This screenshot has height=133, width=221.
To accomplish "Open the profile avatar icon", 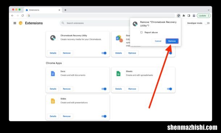I will tap(194, 16).
